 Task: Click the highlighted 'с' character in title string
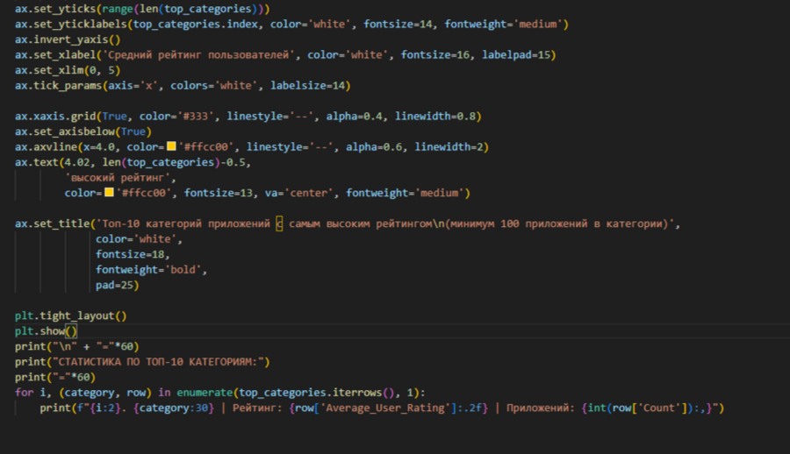(x=279, y=223)
